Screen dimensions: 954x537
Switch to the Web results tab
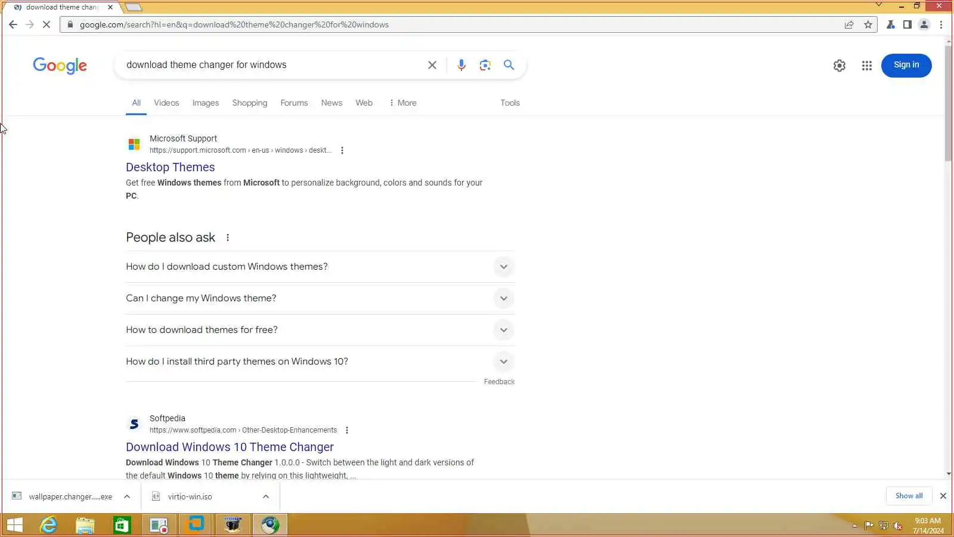click(x=364, y=103)
